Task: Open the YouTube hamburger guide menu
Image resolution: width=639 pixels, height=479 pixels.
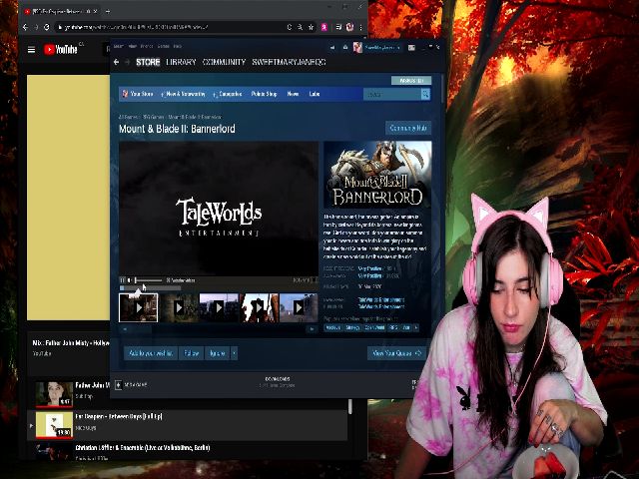Action: pyautogui.click(x=31, y=50)
